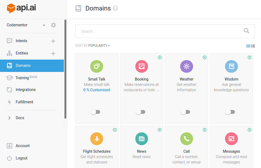Screen dimensions: 261x168
Task: Add a new entity with plus icon
Action: tap(53, 53)
